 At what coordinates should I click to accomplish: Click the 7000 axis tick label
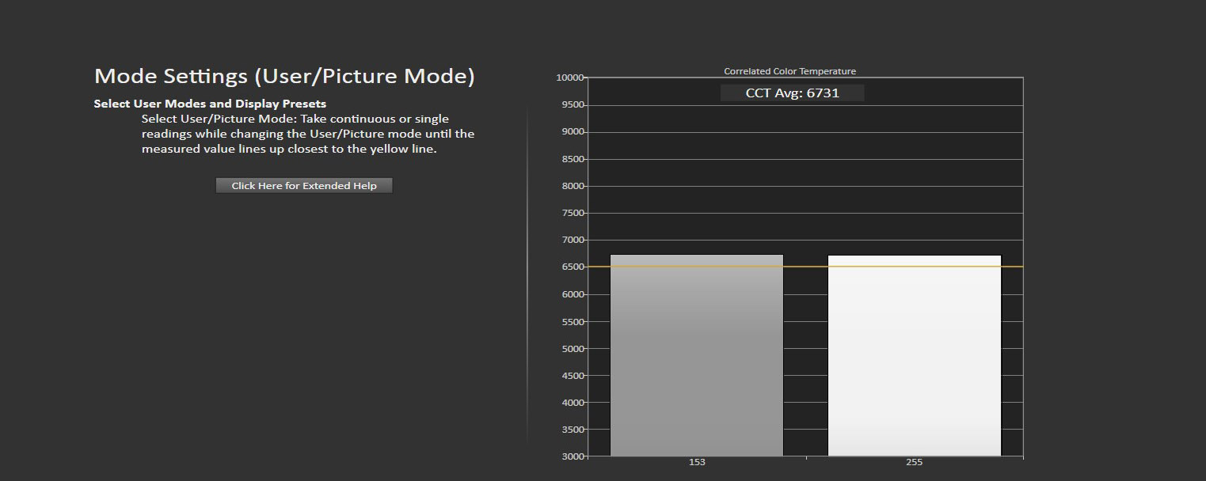point(572,240)
